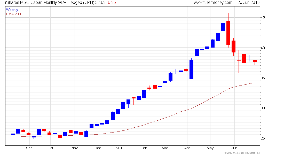The height and width of the screenshot is (155, 284).
Task: Click the red change value -0.25
Action: [x=111, y=3]
